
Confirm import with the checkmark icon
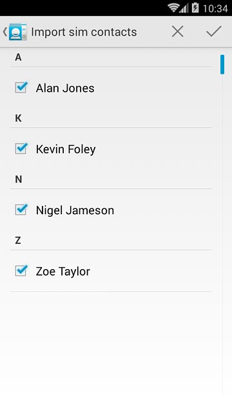point(214,32)
